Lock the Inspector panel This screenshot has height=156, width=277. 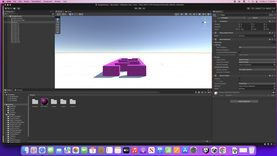pos(272,12)
